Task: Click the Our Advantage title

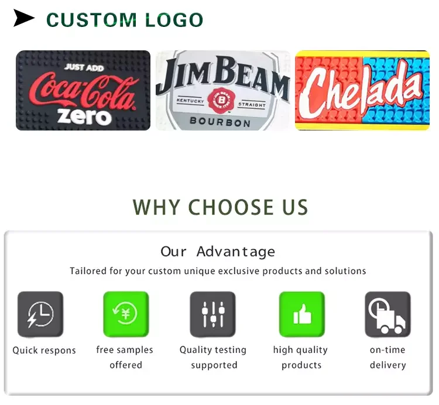Action: point(218,251)
